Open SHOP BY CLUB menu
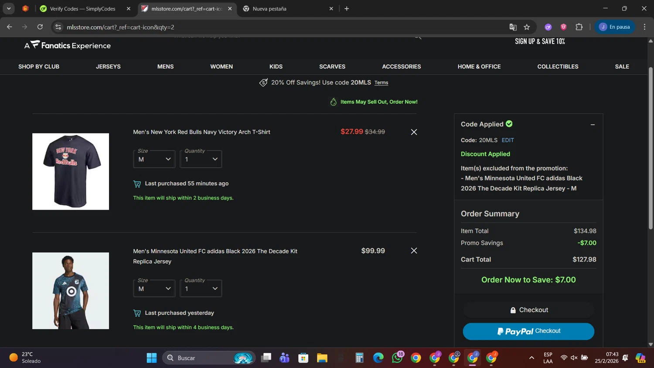This screenshot has width=654, height=368. click(39, 67)
